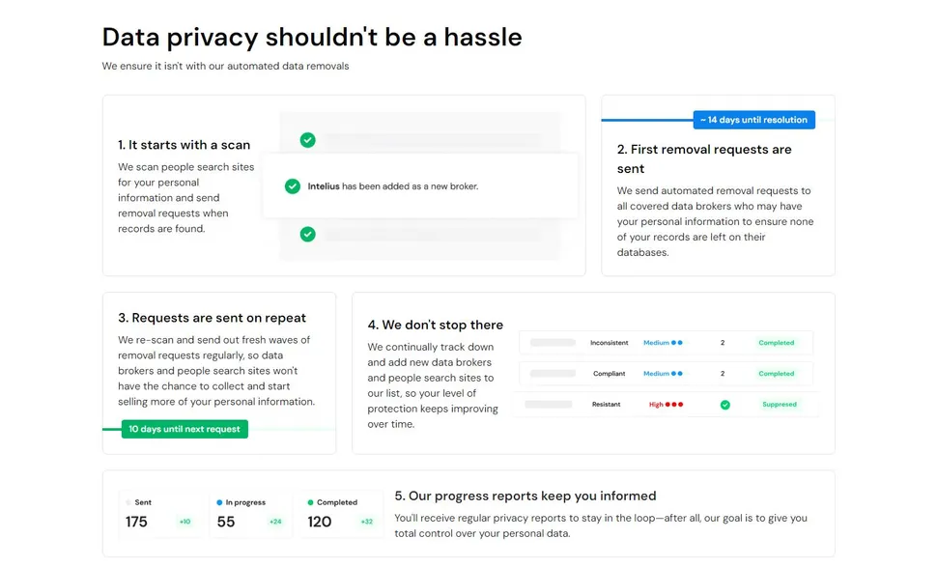Click the green check in the Resistant row
The height and width of the screenshot is (567, 937).
pos(724,405)
